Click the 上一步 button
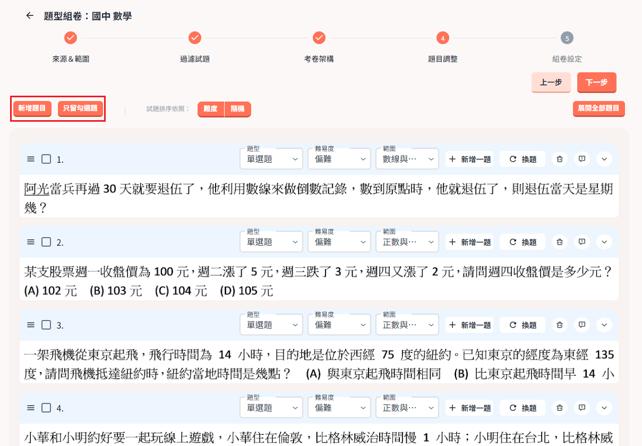This screenshot has height=446, width=642. [x=551, y=82]
